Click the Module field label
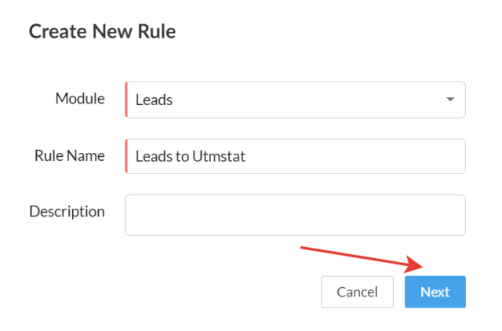The height and width of the screenshot is (331, 502). pos(79,99)
